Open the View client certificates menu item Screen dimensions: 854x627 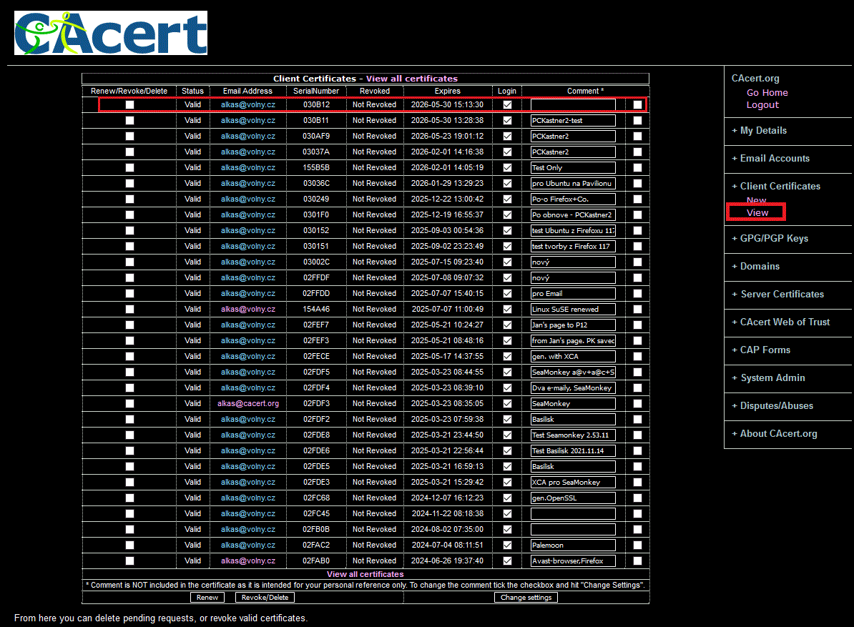[x=757, y=212]
